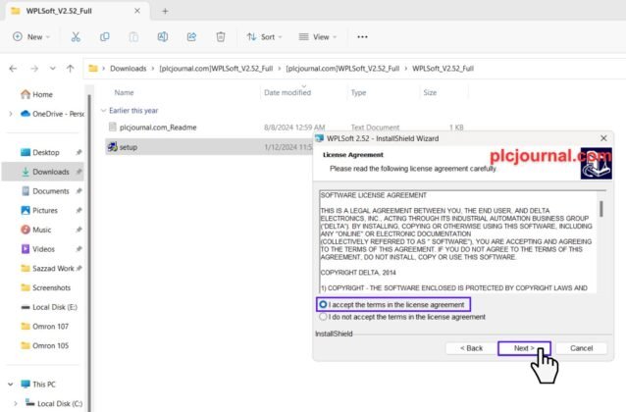The width and height of the screenshot is (626, 412).
Task: Click the Next button in installer
Action: [524, 348]
